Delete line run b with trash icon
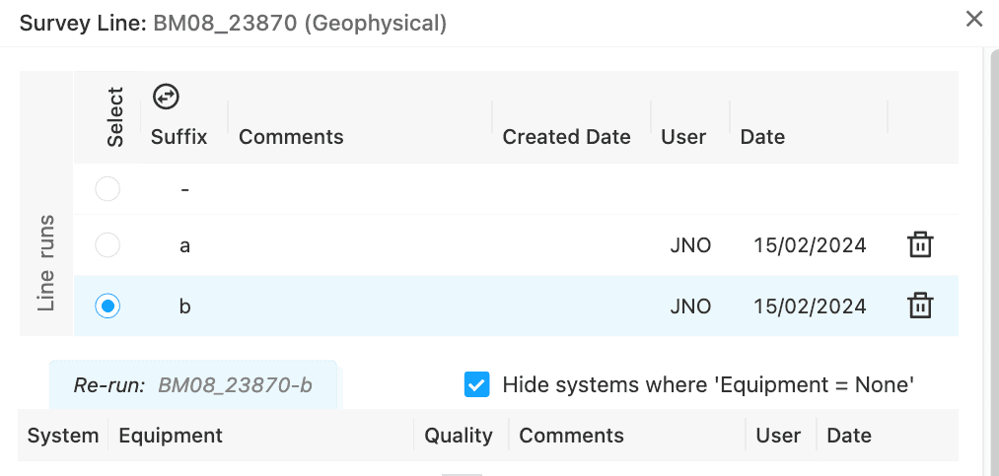Screen dimensions: 999x476 click(x=920, y=306)
